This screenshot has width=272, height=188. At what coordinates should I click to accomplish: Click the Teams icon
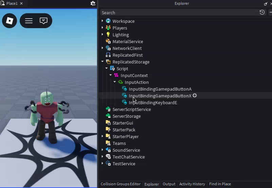point(108,143)
